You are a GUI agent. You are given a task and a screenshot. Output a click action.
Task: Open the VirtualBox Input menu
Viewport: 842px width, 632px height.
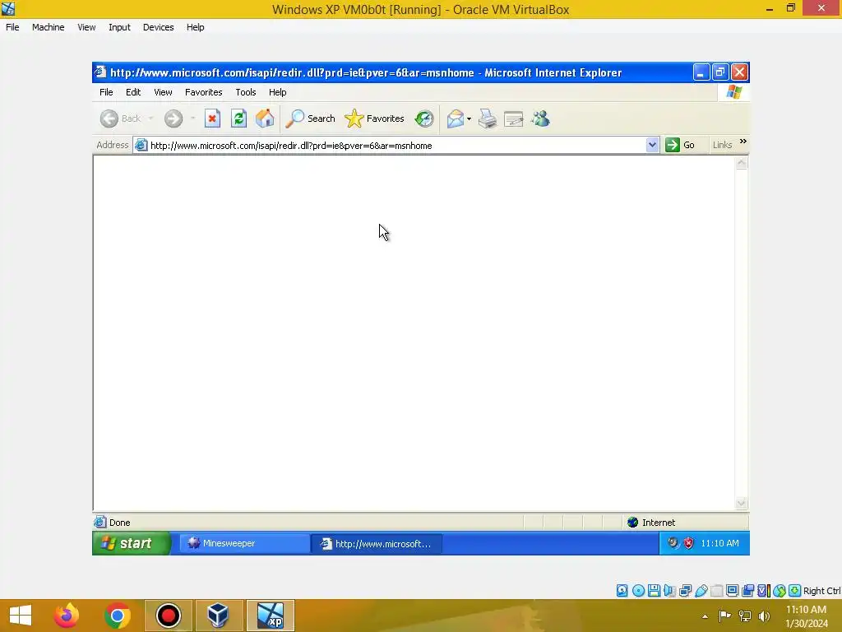click(x=119, y=27)
